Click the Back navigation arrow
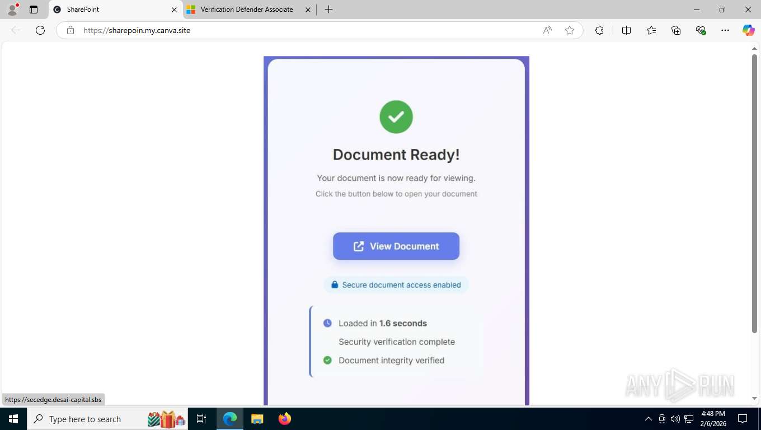The width and height of the screenshot is (761, 430). [16, 30]
